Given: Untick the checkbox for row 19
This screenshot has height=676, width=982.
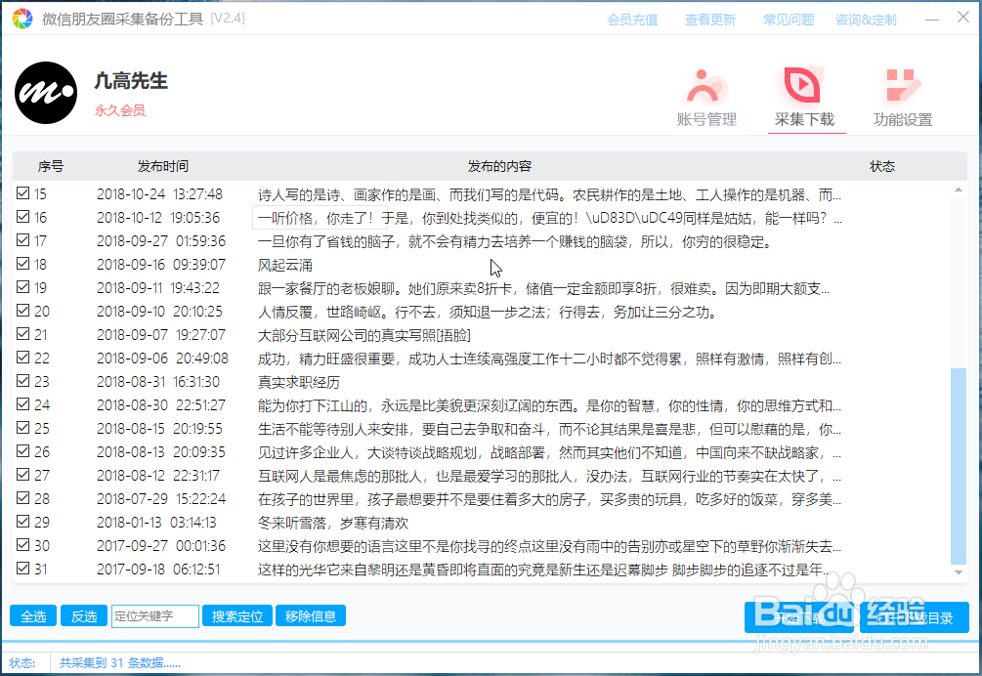Looking at the screenshot, I should coord(23,286).
